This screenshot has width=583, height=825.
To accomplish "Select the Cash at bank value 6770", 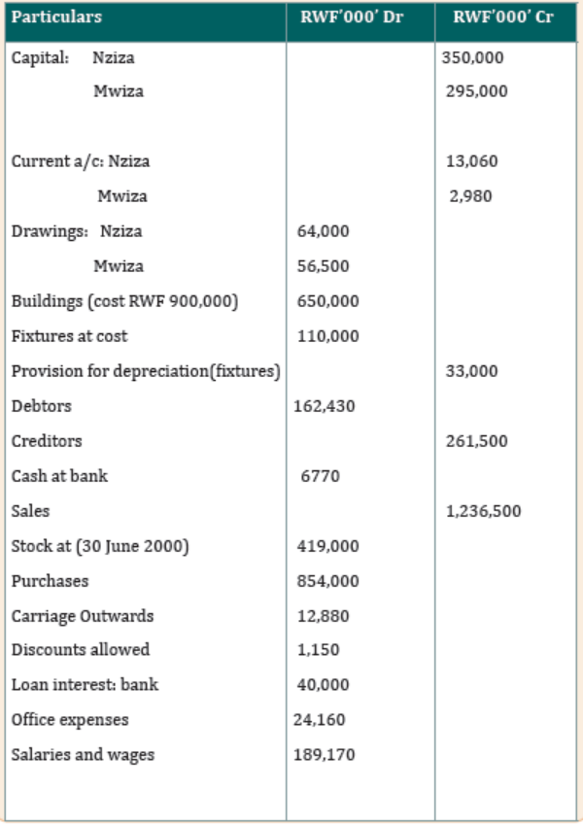I will (321, 476).
